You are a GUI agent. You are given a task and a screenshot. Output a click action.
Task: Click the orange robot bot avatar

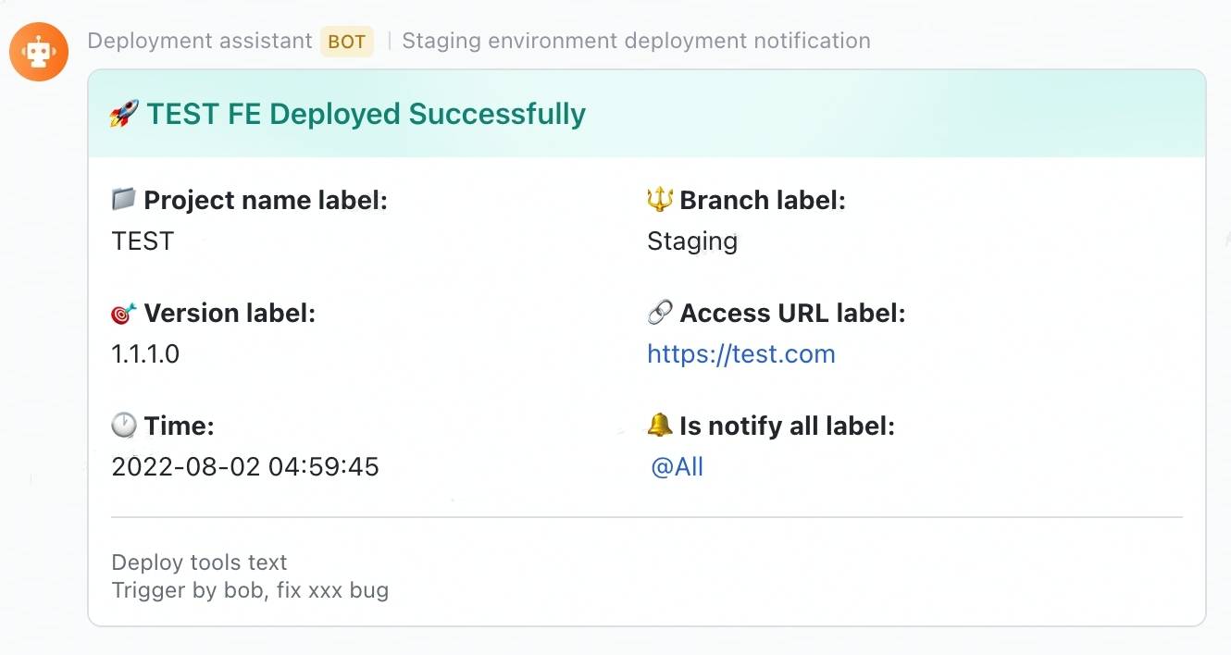coord(39,51)
